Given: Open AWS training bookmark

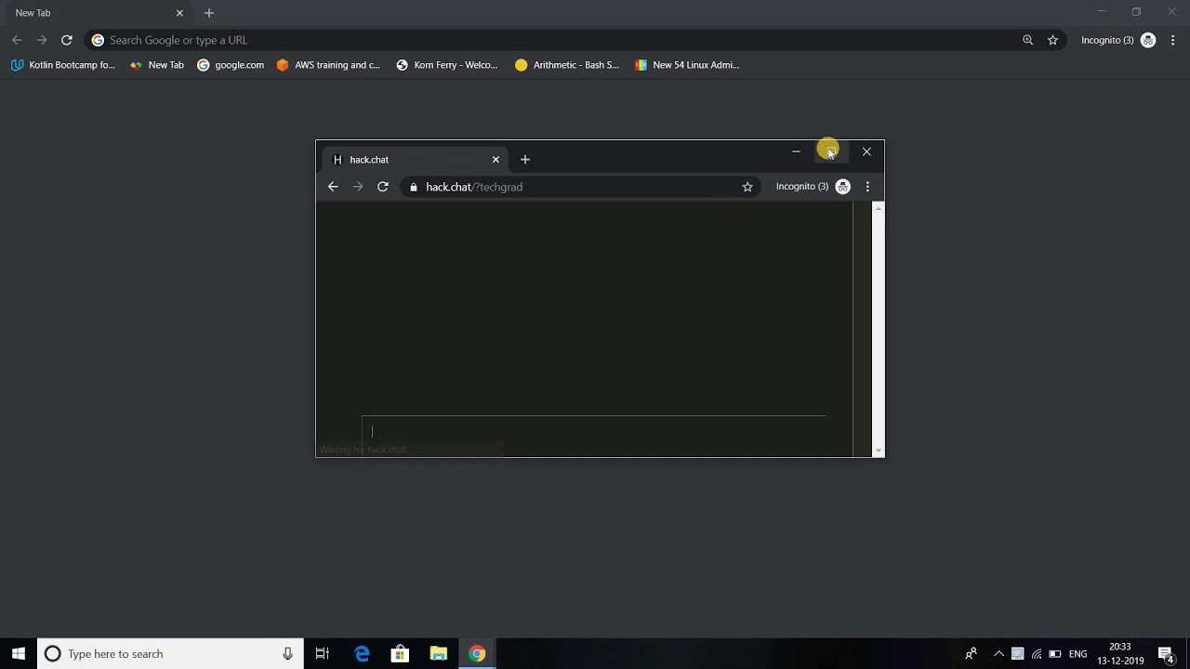Looking at the screenshot, I should [328, 65].
